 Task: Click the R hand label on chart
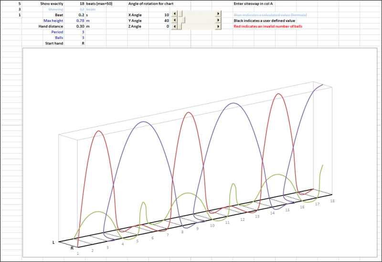click(x=72, y=248)
